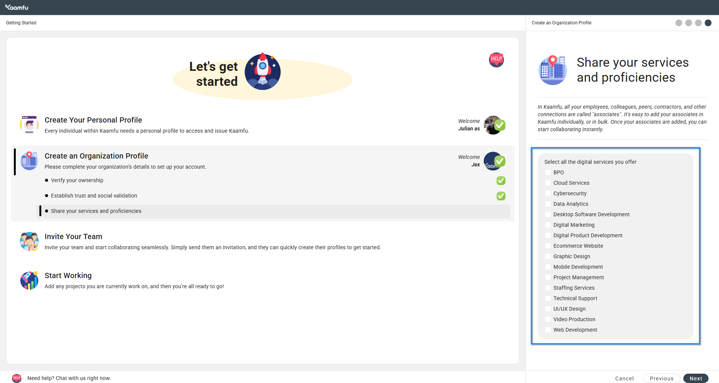The height and width of the screenshot is (383, 719).
Task: Expand Create Your Personal Profile section
Action: coord(93,120)
